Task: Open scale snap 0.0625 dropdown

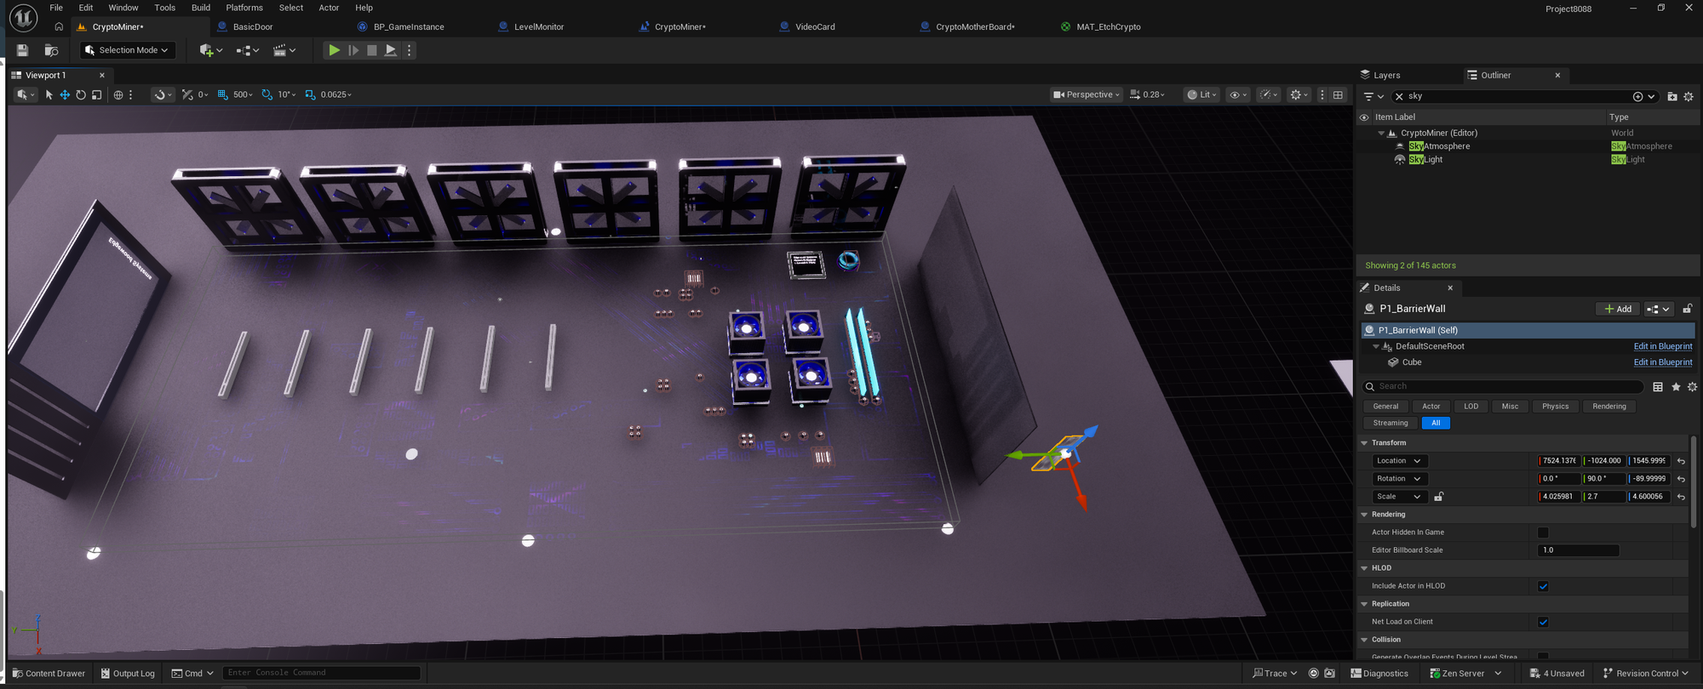Action: point(336,94)
